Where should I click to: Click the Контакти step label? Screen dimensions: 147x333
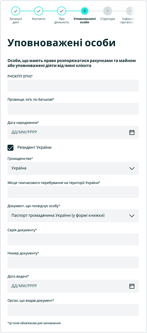(x=39, y=19)
